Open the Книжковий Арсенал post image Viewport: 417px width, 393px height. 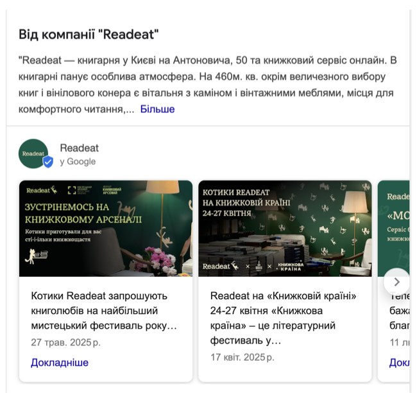[106, 229]
